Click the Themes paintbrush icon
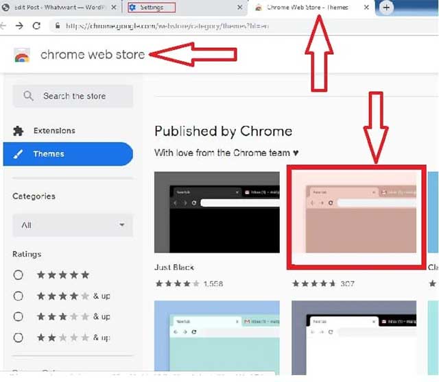This screenshot has width=439, height=382. click(x=19, y=154)
